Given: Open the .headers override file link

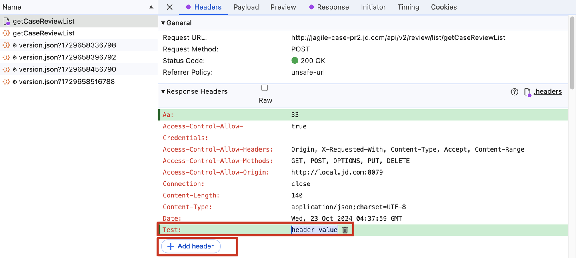Looking at the screenshot, I should click(x=548, y=91).
